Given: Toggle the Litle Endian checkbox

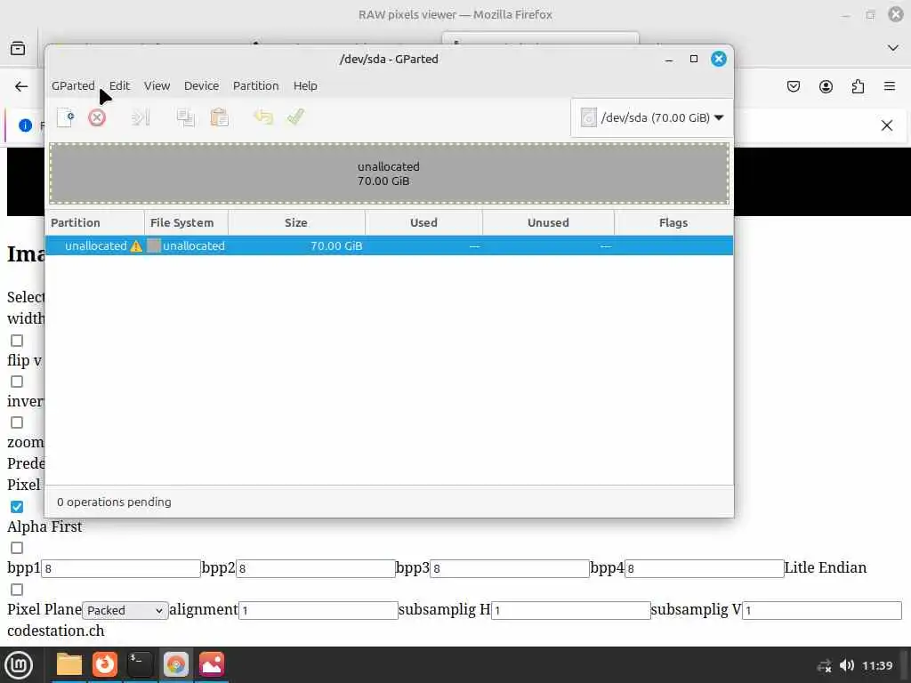Looking at the screenshot, I should (x=17, y=590).
